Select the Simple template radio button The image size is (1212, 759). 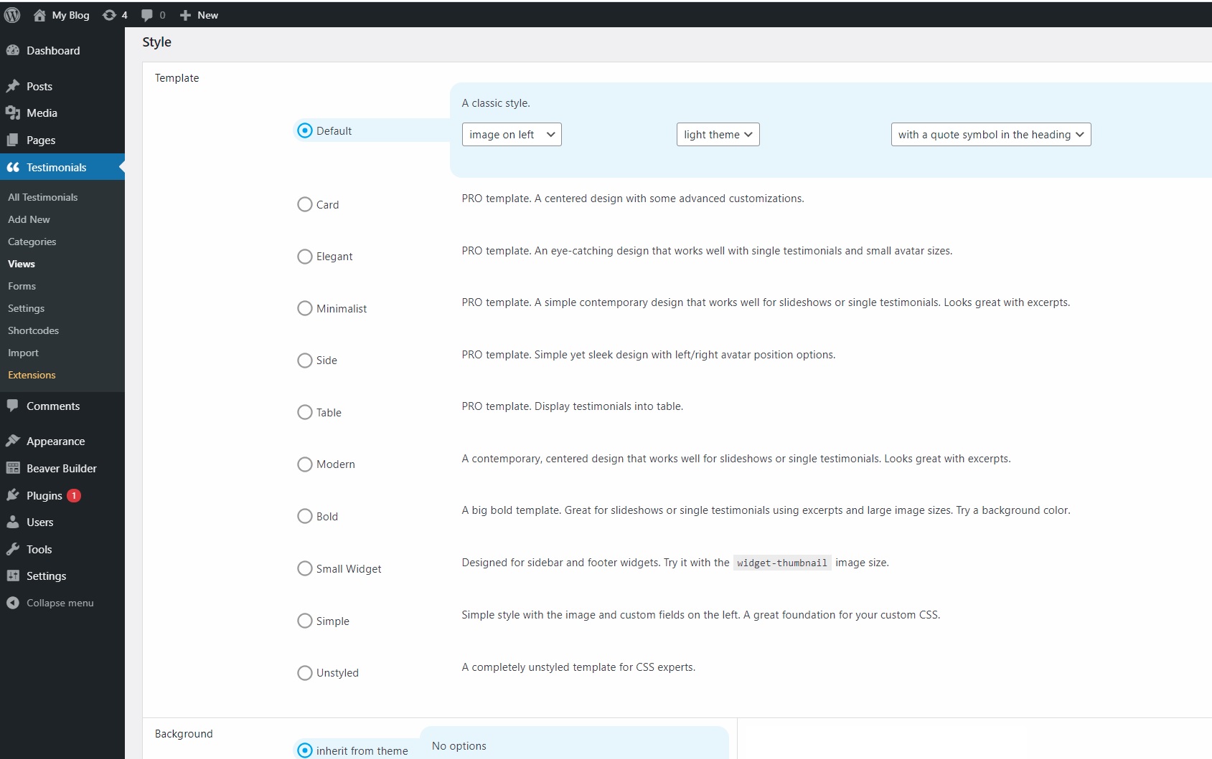pos(305,621)
